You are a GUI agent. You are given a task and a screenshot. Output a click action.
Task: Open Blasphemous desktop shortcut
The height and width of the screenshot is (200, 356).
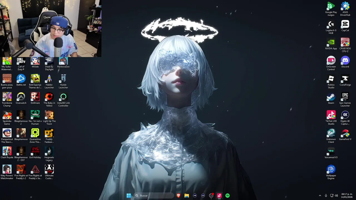pyautogui.click(x=21, y=135)
